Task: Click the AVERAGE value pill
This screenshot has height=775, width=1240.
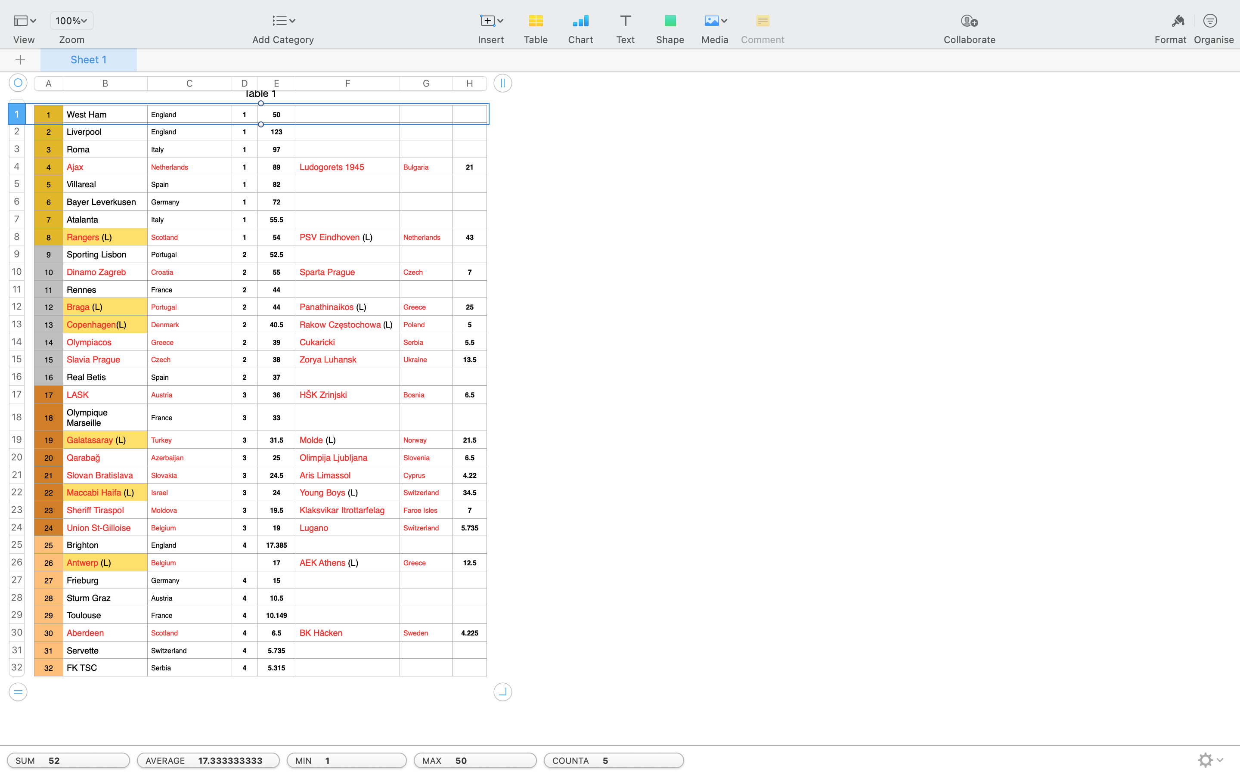Action: (x=208, y=761)
